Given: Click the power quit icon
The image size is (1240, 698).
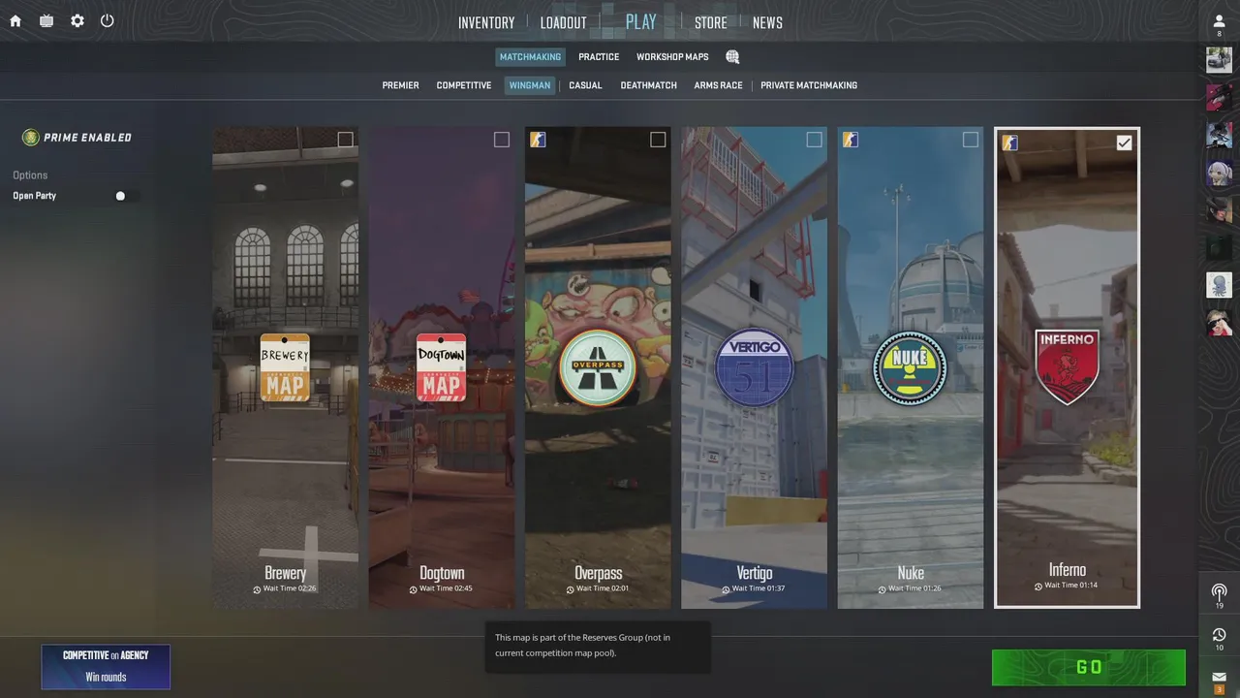Looking at the screenshot, I should [108, 20].
